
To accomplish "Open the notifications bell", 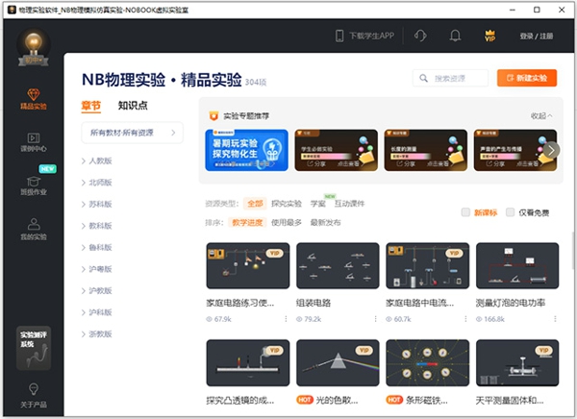I will coord(455,37).
